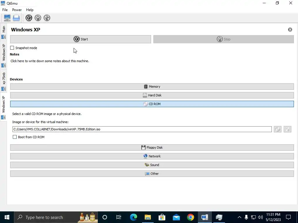Enable Boot from CD ROM
The height and width of the screenshot is (223, 298).
pyautogui.click(x=15, y=137)
